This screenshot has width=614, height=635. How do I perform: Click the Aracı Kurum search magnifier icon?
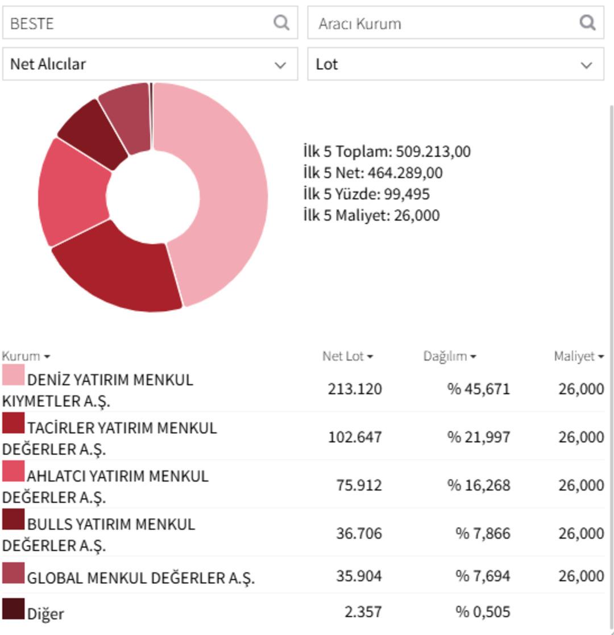click(x=587, y=23)
